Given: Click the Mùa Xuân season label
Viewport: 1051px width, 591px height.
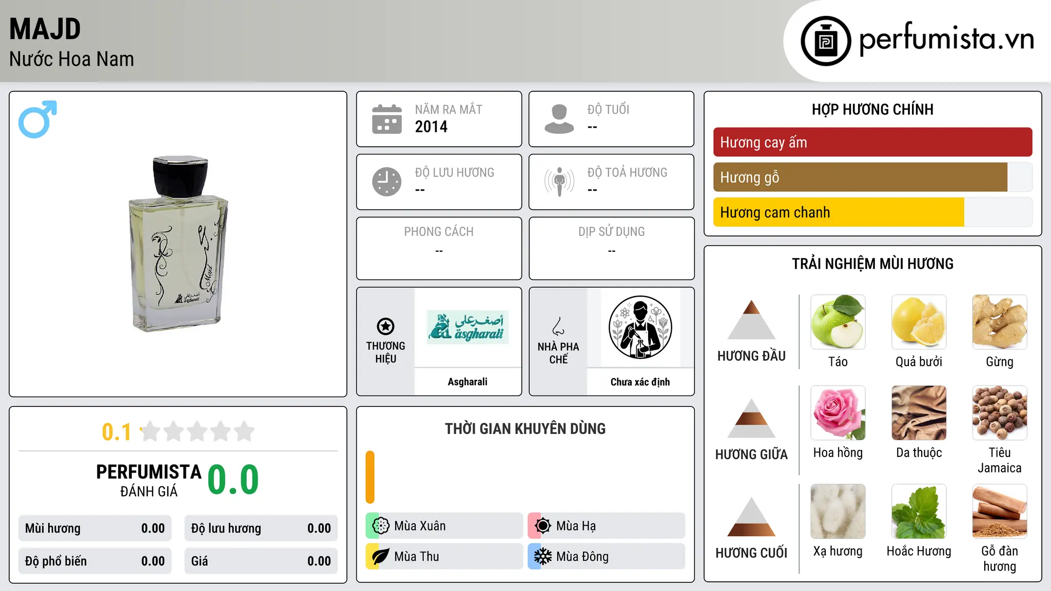Looking at the screenshot, I should tap(420, 526).
